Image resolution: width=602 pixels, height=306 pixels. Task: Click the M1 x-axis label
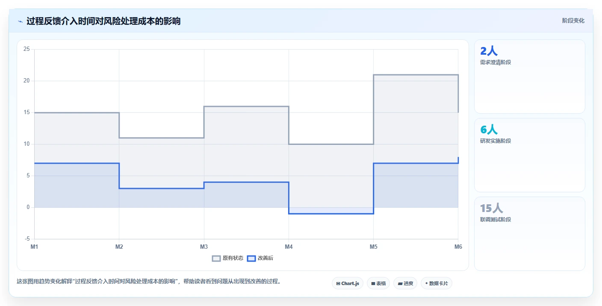click(x=34, y=247)
